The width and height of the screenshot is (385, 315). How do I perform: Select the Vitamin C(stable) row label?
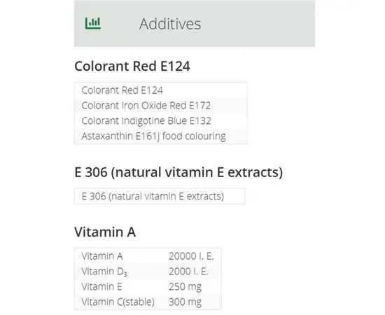click(x=118, y=302)
